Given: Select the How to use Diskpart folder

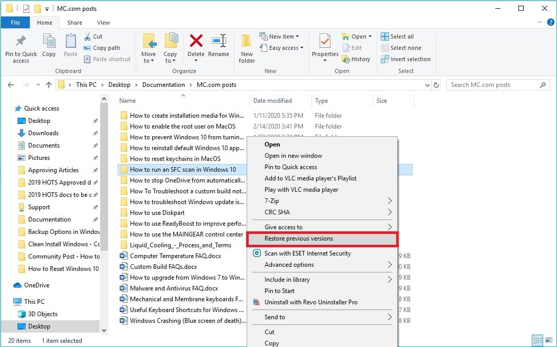Looking at the screenshot, I should (x=157, y=213).
